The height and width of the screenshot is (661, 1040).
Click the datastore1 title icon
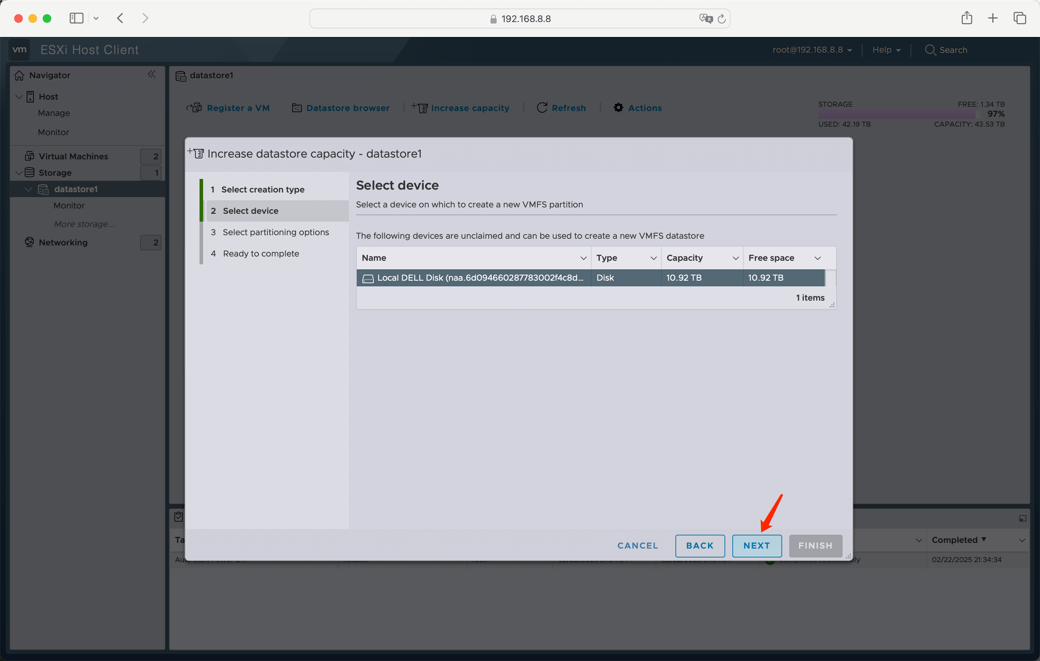181,76
